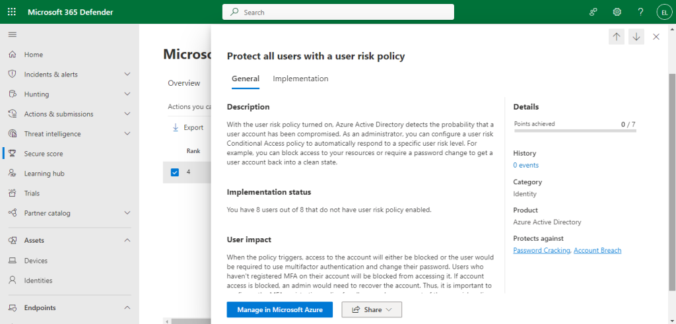Open Secure score in navigation
676x324 pixels.
[44, 153]
